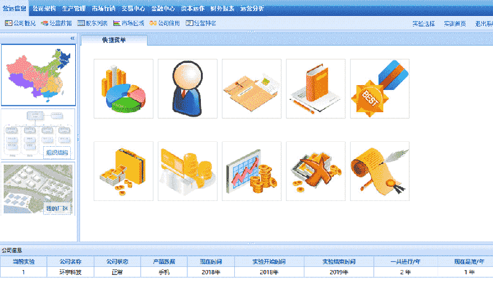The width and height of the screenshot is (493, 291).
Task: Open the scroll with quill contract icon
Action: coord(380,171)
